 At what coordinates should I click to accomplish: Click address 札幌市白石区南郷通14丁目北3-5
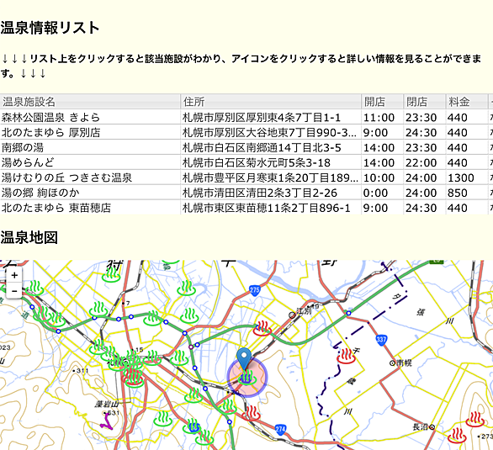[262, 148]
